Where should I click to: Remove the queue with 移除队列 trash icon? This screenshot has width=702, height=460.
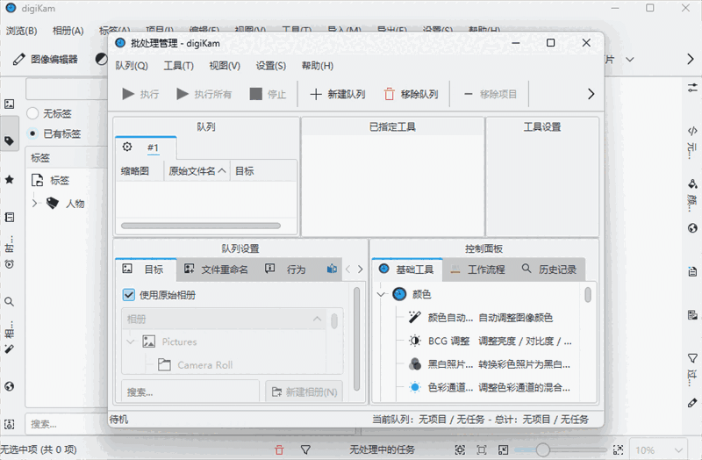[389, 94]
